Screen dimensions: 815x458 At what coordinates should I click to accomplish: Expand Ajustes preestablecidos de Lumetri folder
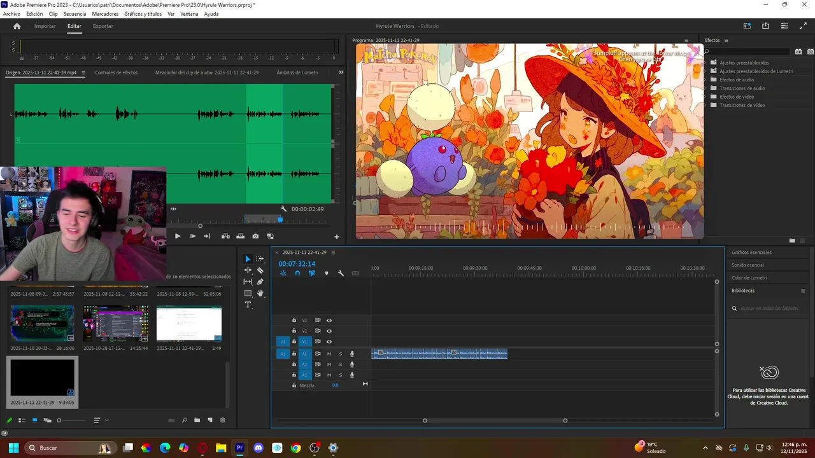coord(706,71)
